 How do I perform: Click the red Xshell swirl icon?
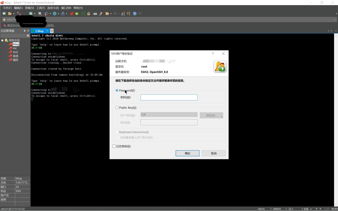click(x=72, y=13)
